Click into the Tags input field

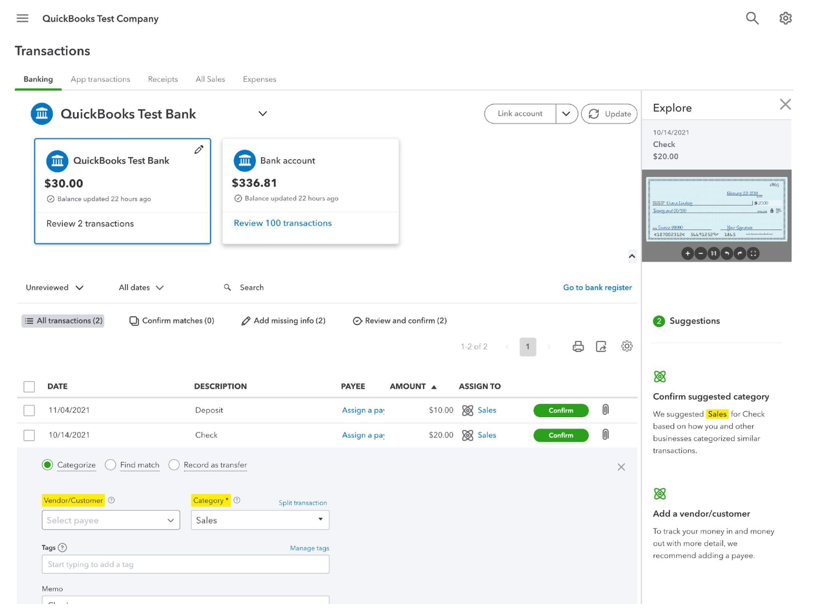[x=185, y=564]
